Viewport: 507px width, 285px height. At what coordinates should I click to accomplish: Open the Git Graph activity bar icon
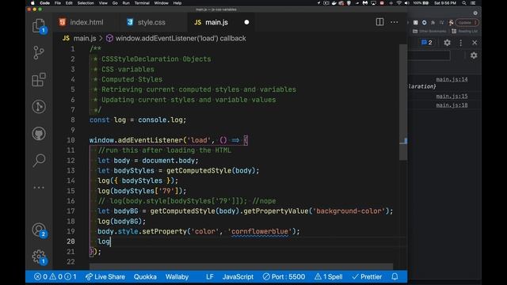(39, 106)
